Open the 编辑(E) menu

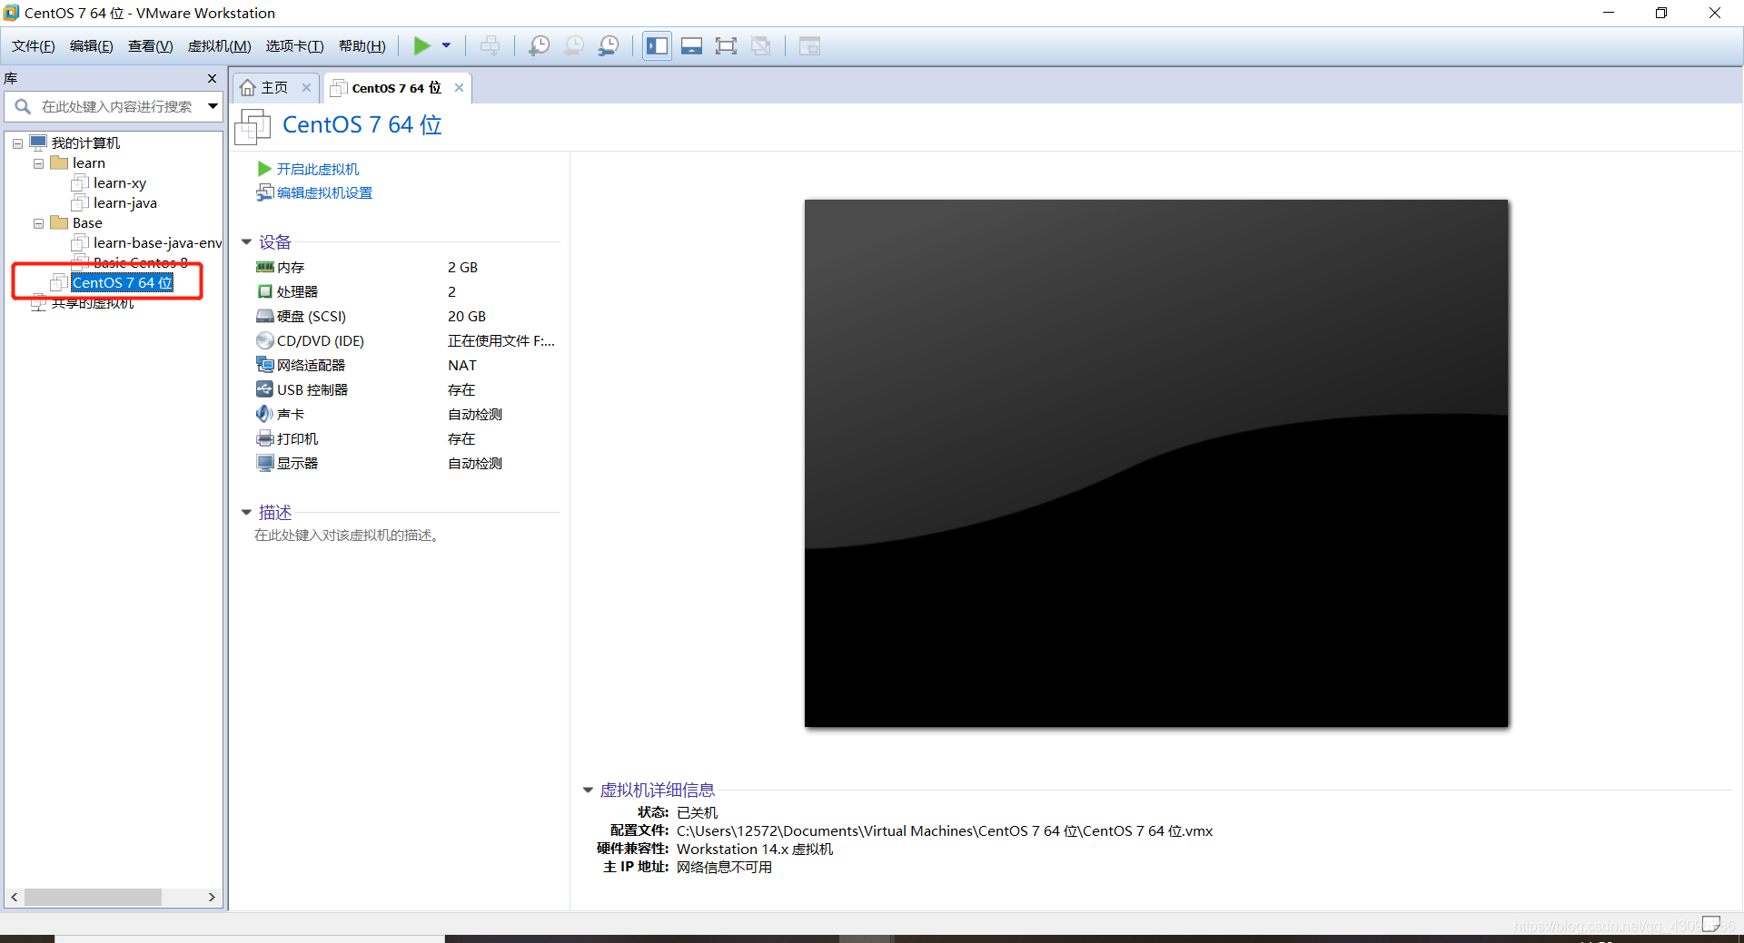click(92, 46)
